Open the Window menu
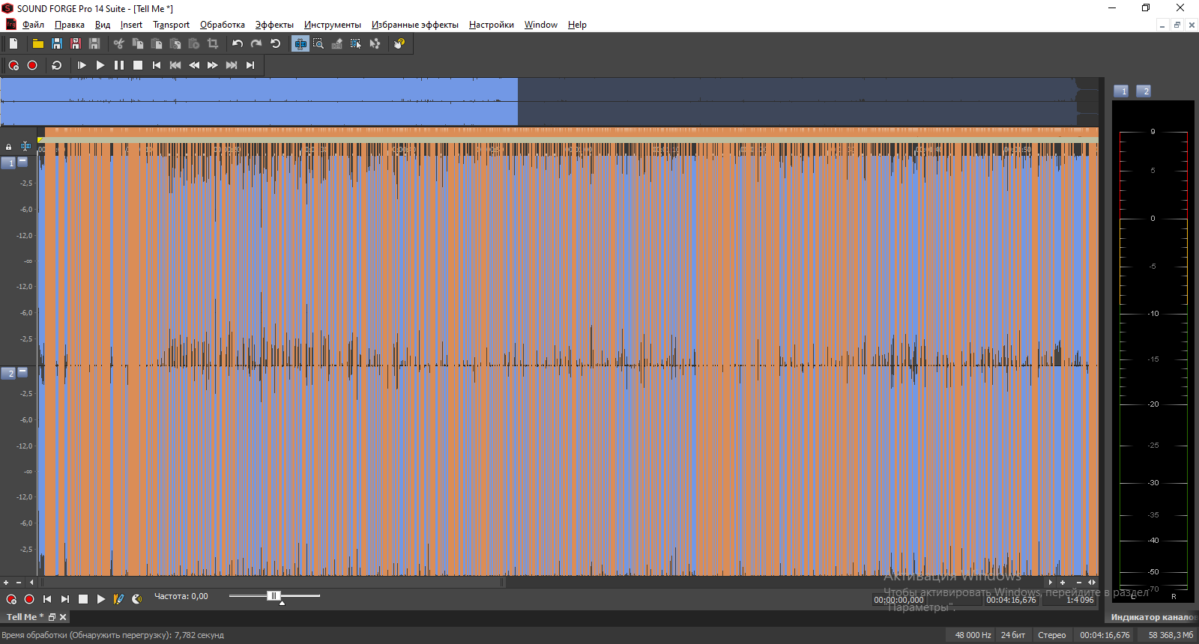This screenshot has width=1199, height=644. tap(541, 25)
